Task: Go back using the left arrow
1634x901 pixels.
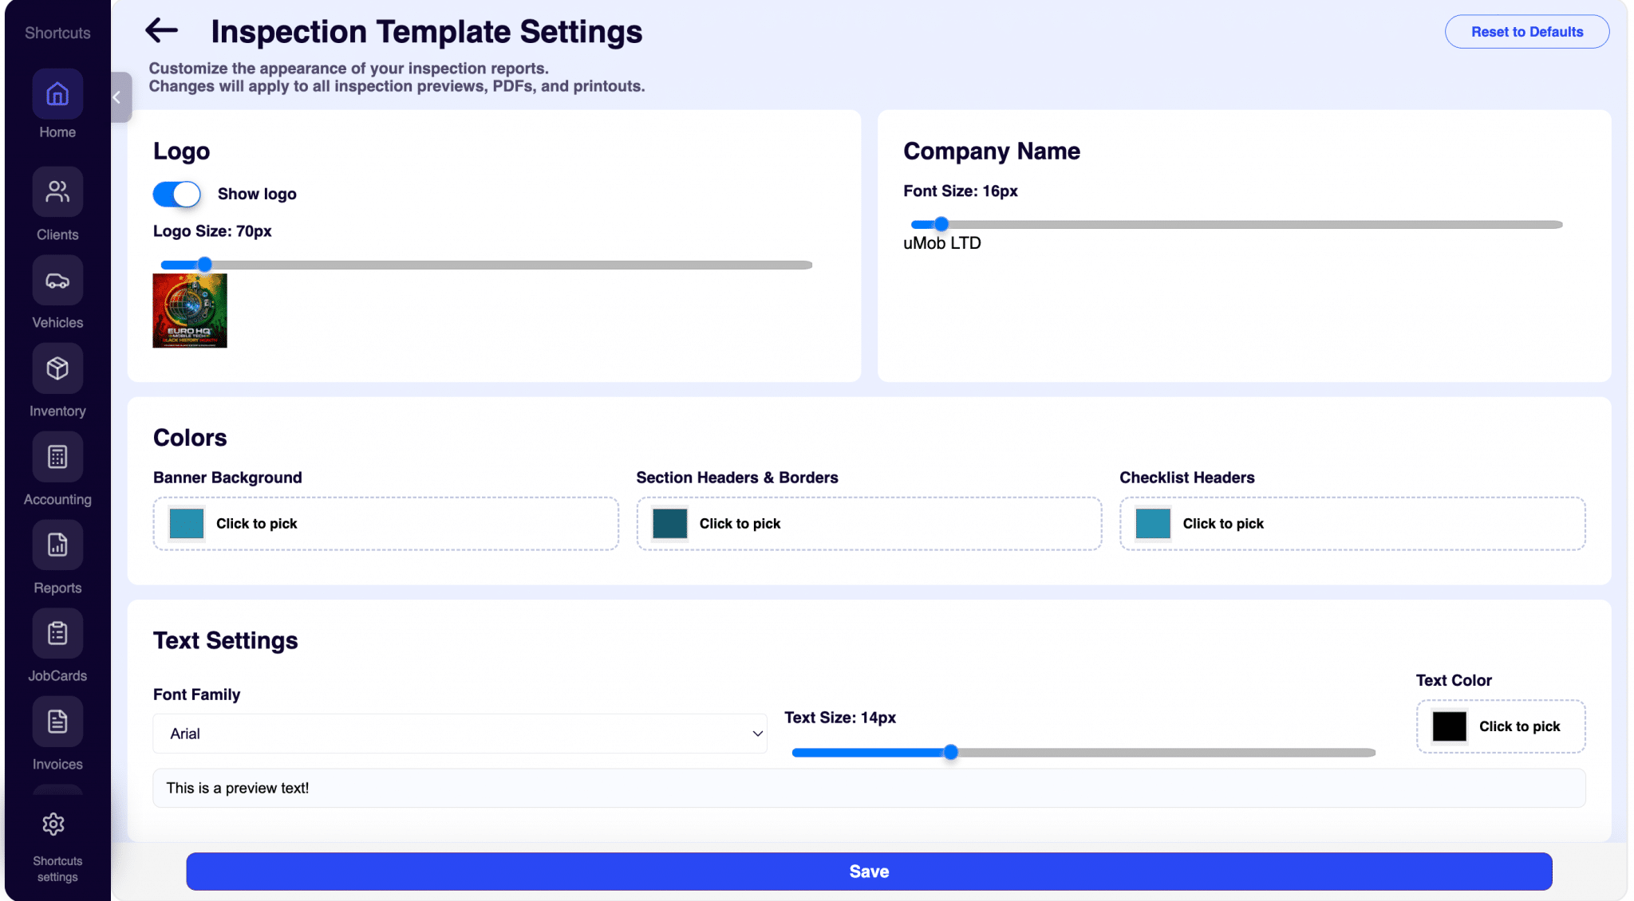Action: click(161, 31)
